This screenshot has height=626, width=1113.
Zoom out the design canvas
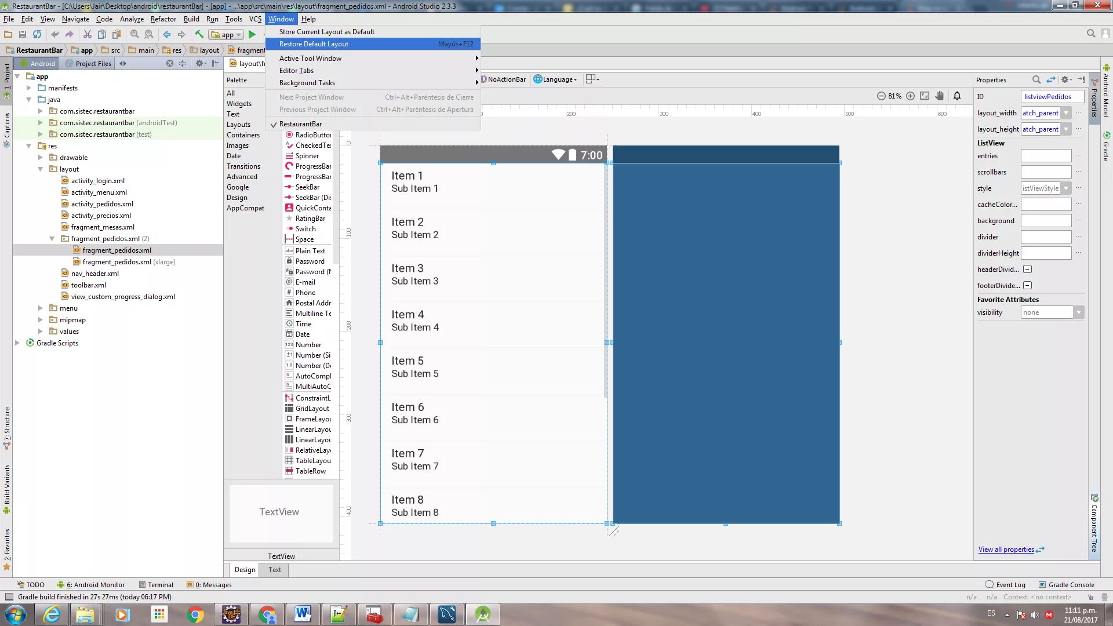(x=881, y=96)
